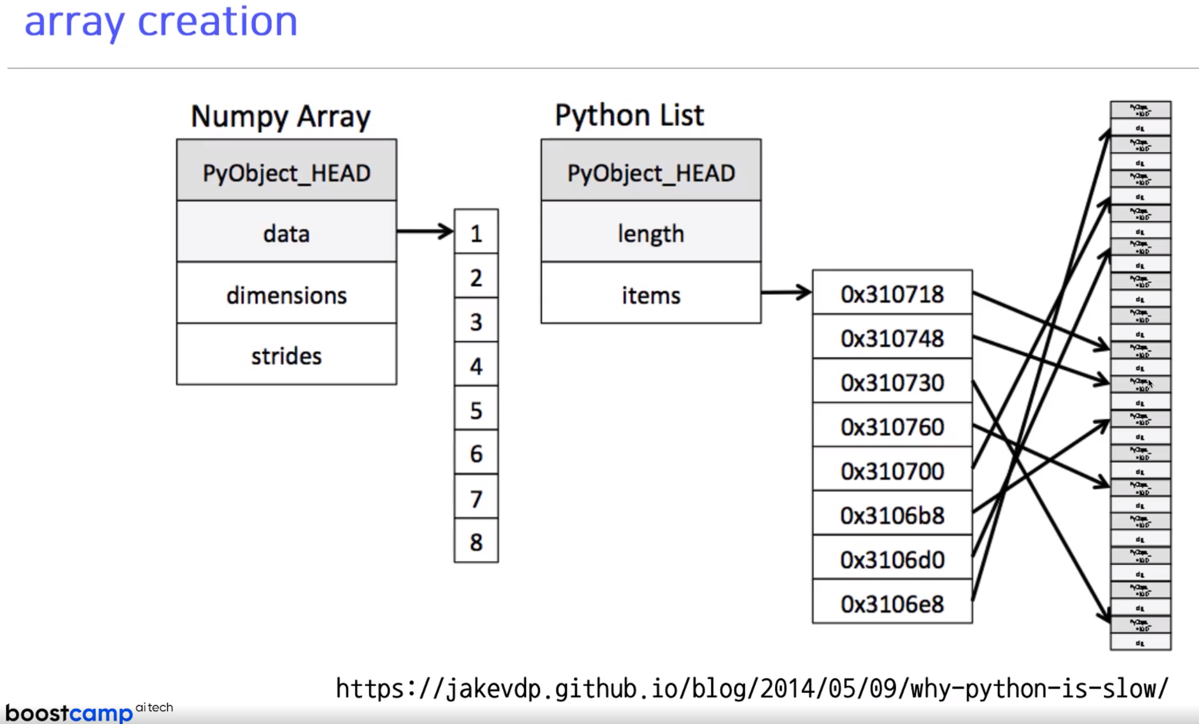This screenshot has width=1199, height=724.
Task: Select the 'items' field in Python List
Action: click(651, 294)
